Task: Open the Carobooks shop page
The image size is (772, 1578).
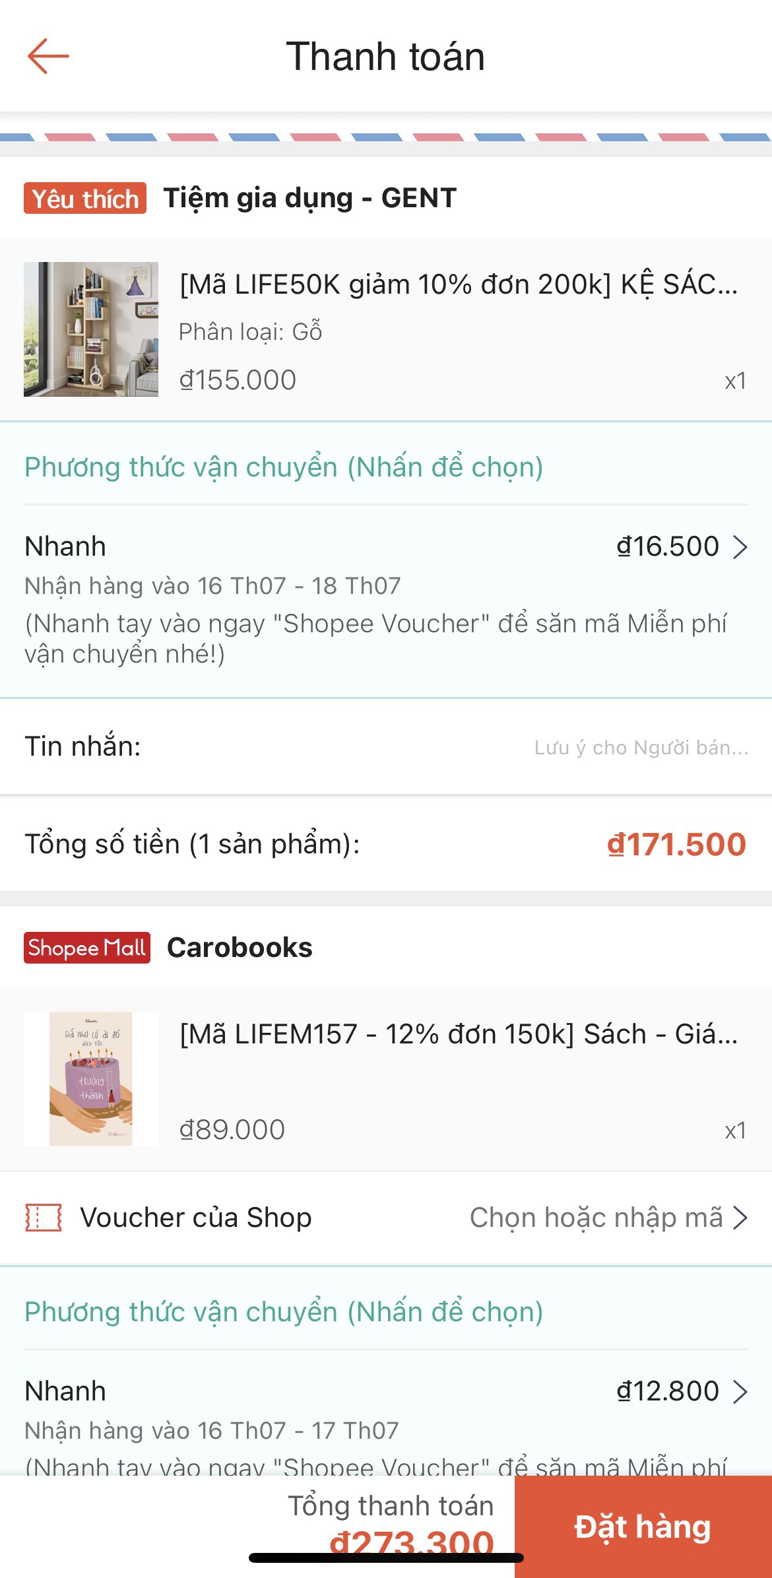Action: pyautogui.click(x=240, y=948)
